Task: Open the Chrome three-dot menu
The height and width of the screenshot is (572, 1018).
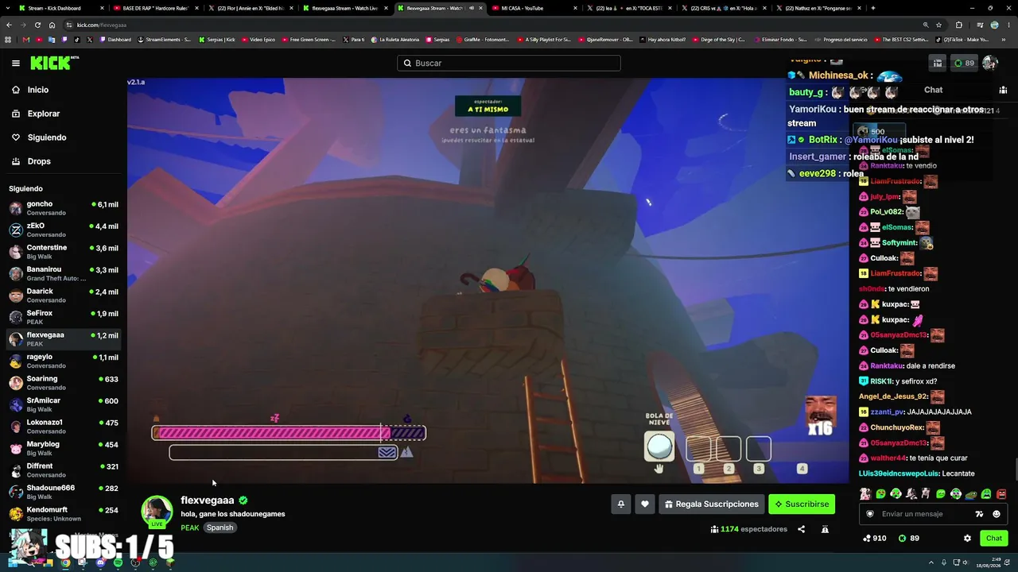Action: (1008, 25)
